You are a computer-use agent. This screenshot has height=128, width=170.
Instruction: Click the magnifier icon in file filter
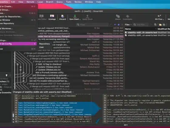[135, 25]
